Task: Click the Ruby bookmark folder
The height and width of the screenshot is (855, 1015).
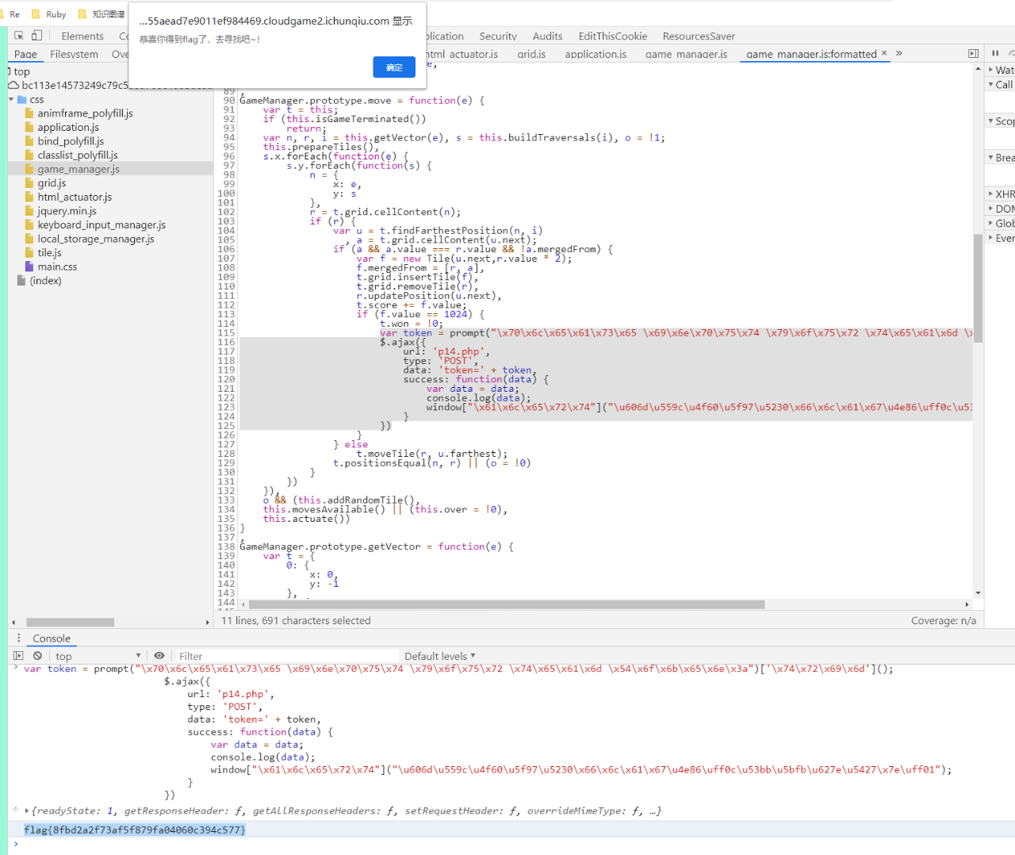Action: (x=48, y=13)
